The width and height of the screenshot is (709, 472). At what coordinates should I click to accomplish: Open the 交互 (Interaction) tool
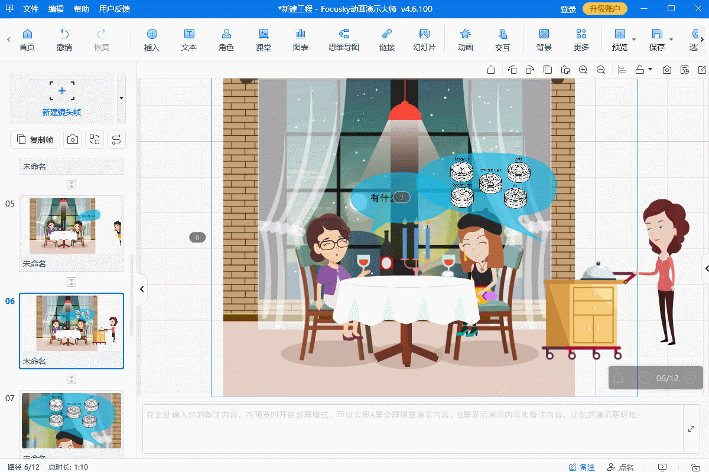[x=502, y=40]
